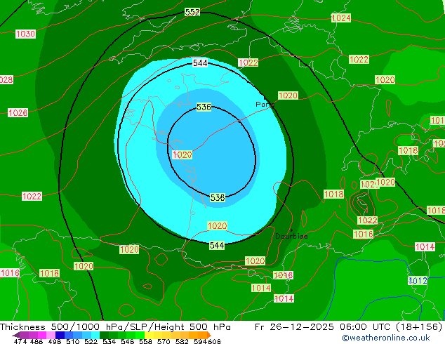Click the 510 legend value
Screen dimensions: 445x344
tap(73, 341)
